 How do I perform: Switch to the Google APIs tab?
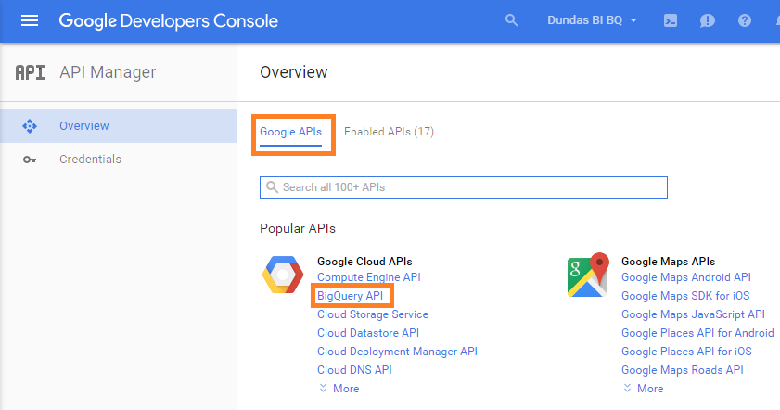click(x=290, y=132)
